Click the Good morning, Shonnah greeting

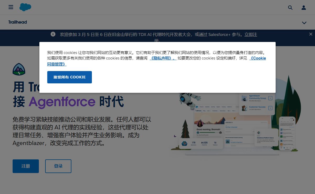tap(208, 129)
